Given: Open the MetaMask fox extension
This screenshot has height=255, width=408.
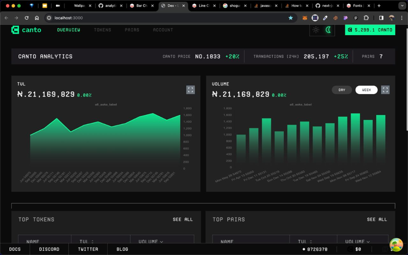Looking at the screenshot, I should coord(305,18).
